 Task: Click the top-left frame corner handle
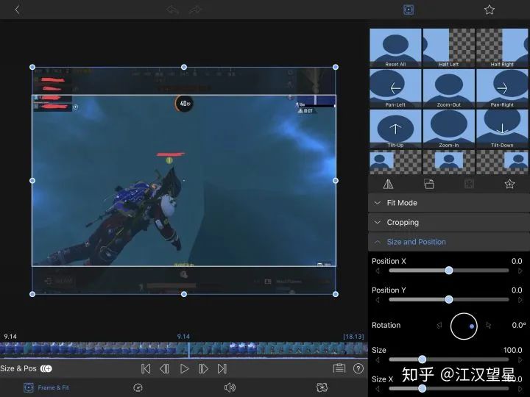tap(32, 67)
